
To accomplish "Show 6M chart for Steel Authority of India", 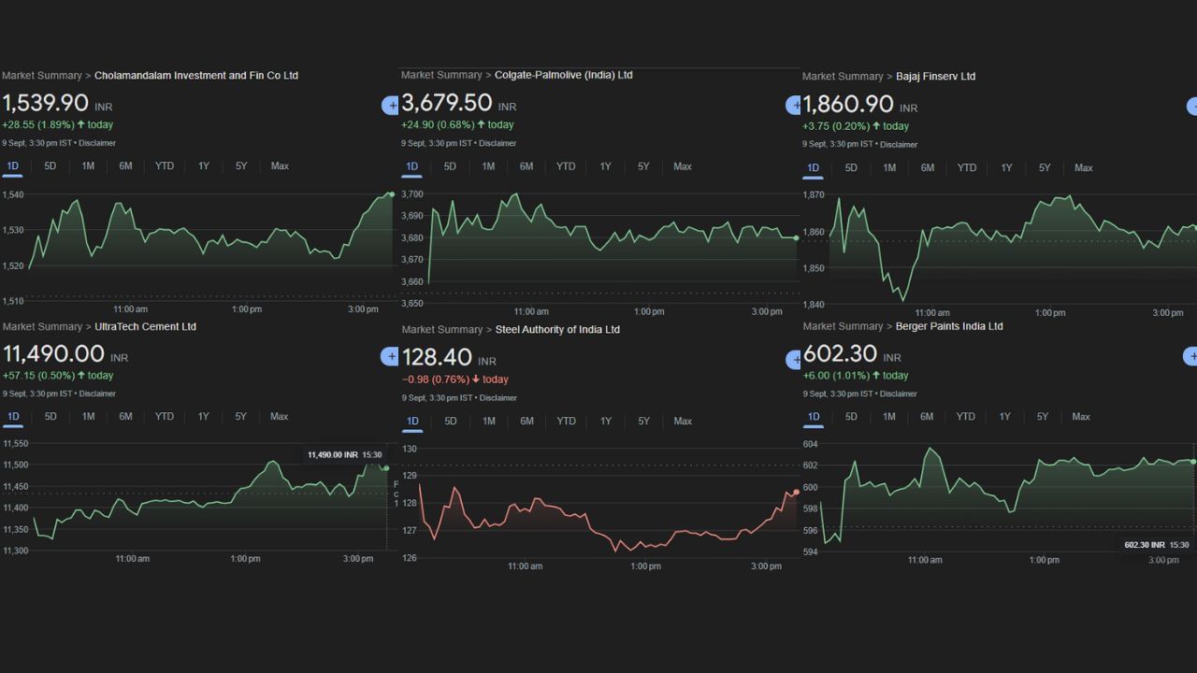I will pos(527,422).
